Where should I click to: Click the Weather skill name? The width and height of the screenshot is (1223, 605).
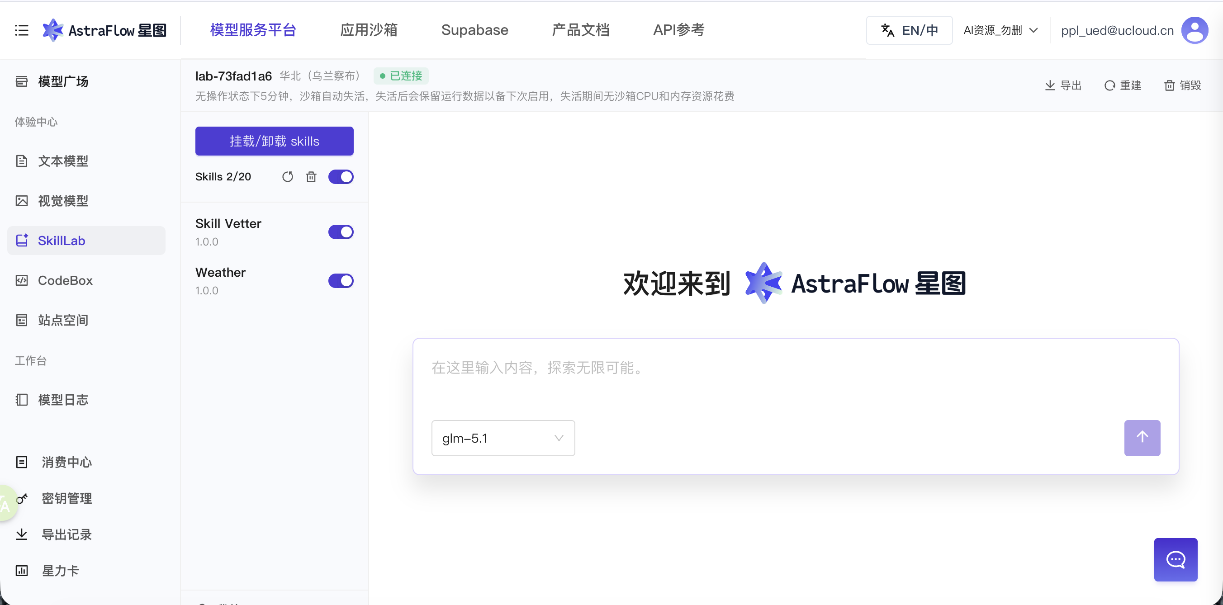coord(220,272)
